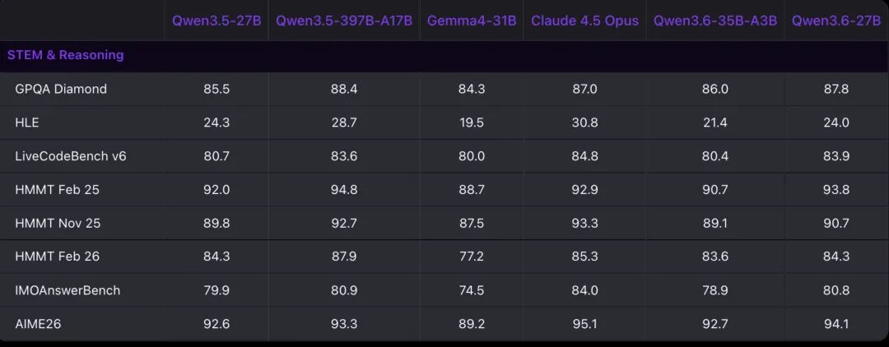Select the LiveCodeBench v6 row label

click(71, 156)
